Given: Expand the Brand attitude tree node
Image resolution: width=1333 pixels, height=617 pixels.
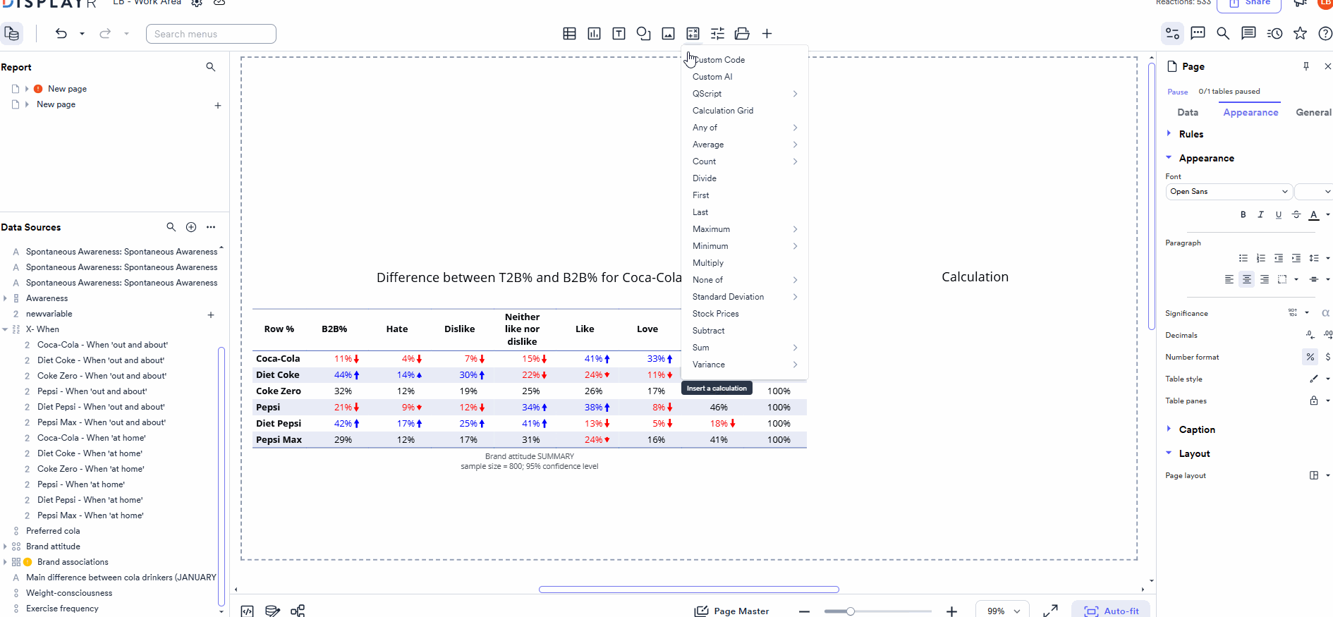Looking at the screenshot, I should [x=5, y=546].
